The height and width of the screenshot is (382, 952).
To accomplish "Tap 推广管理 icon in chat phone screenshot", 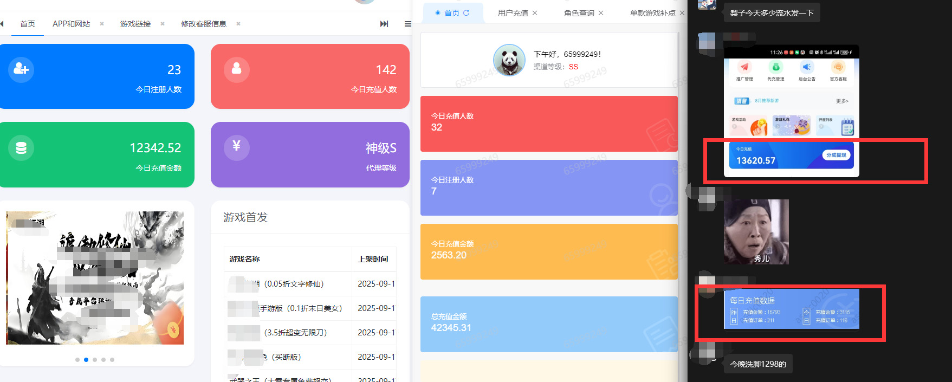I will (744, 67).
